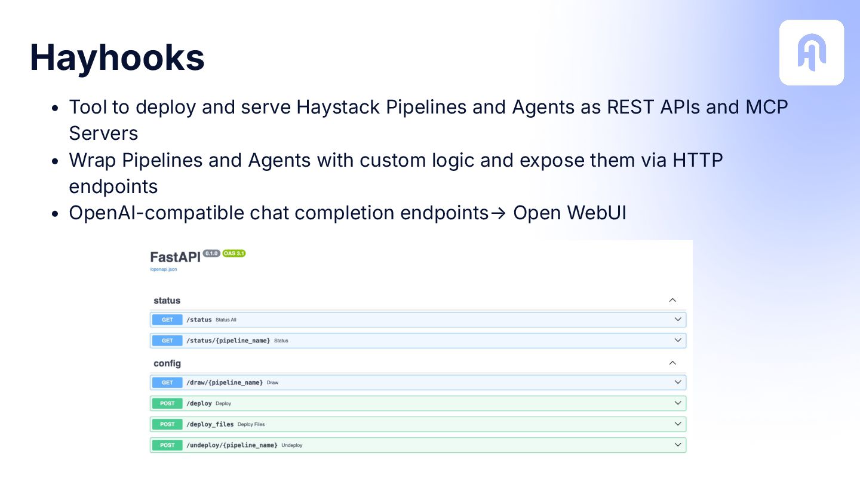
Task: Click the /deploy_files path text
Action: 210,424
